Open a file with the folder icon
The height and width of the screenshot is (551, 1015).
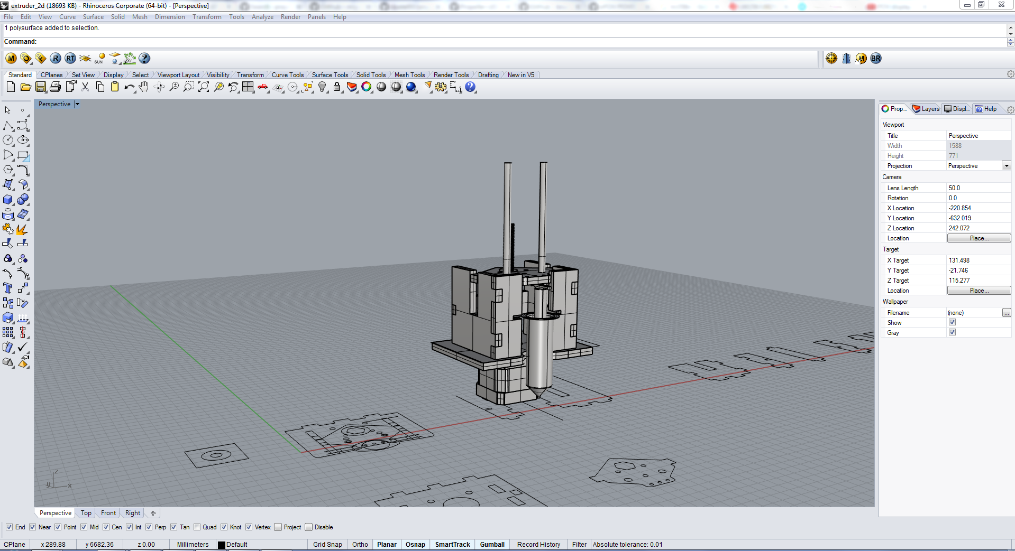pos(25,87)
